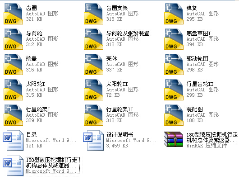The height and width of the screenshot is (180, 239).
Task: Click the file name 设计说明书
Action: (119, 135)
